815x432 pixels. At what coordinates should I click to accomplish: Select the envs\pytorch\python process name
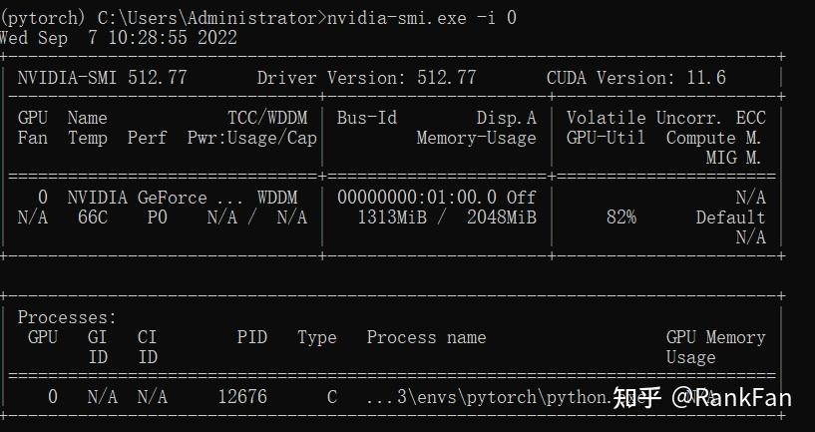coord(487,398)
